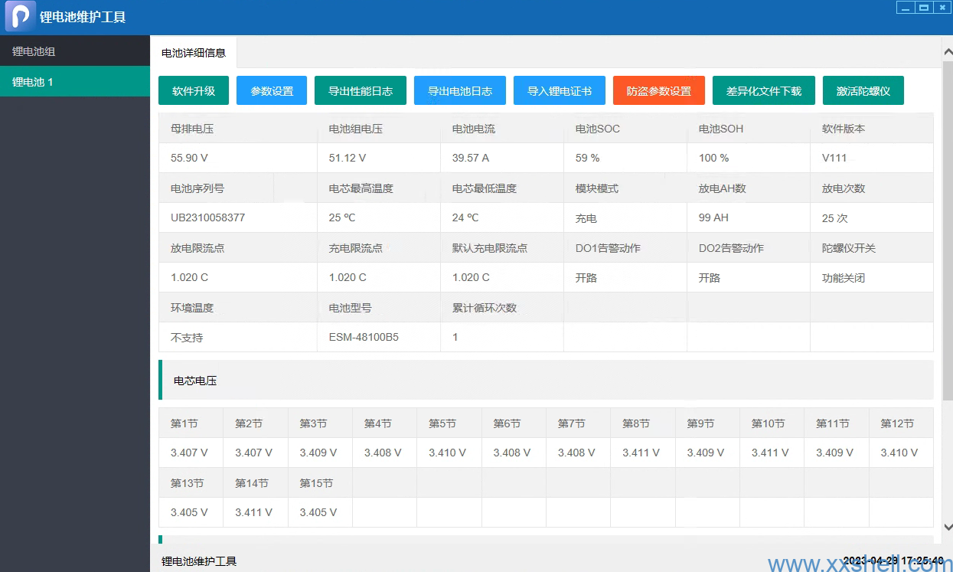This screenshot has width=953, height=572.
Task: Select 锂电池组 in the left sidebar
Action: pos(34,51)
